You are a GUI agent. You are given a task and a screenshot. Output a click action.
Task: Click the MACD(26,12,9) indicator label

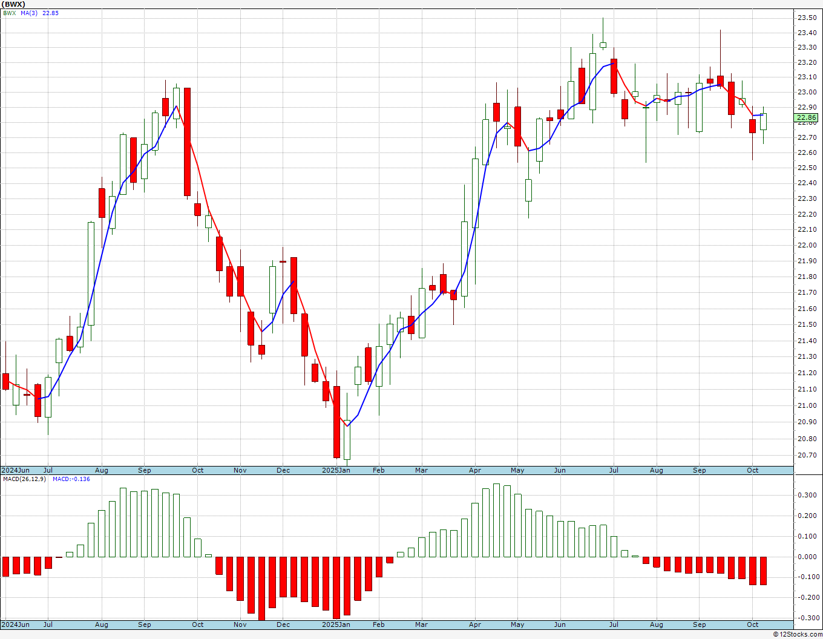click(x=25, y=479)
